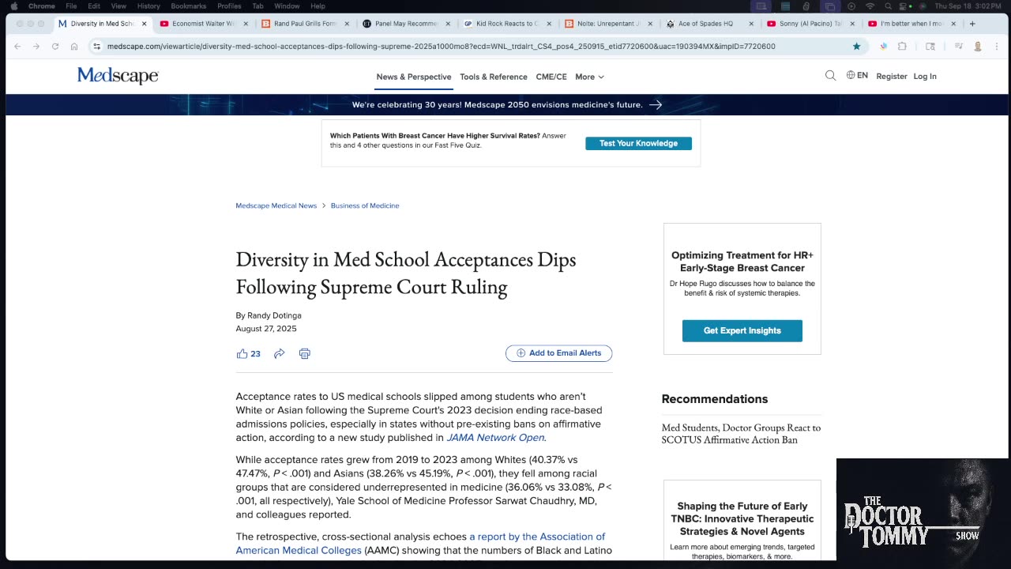Like the article with thumbs-up icon
1011x569 pixels.
click(242, 353)
